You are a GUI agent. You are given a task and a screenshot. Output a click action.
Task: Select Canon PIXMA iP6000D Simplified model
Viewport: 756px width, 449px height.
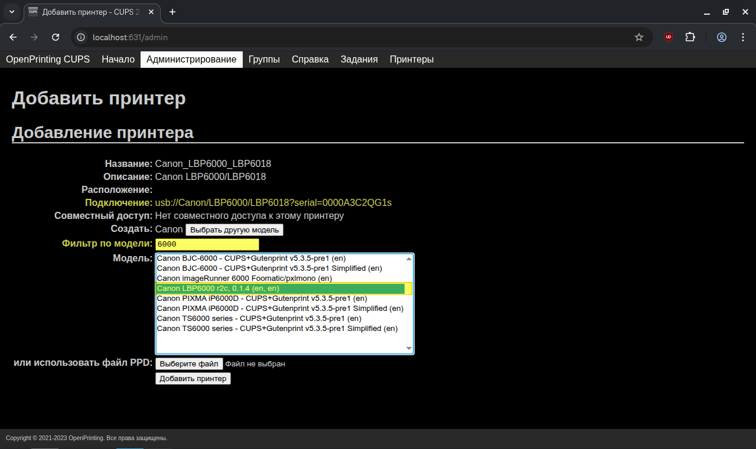[x=281, y=309]
